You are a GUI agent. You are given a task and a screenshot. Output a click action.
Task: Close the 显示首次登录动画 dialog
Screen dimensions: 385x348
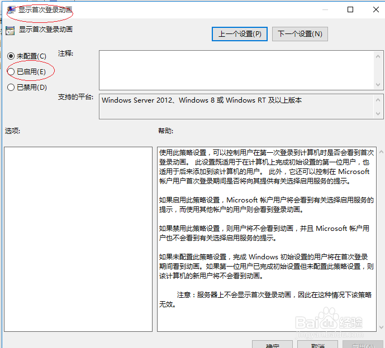pos(376,9)
